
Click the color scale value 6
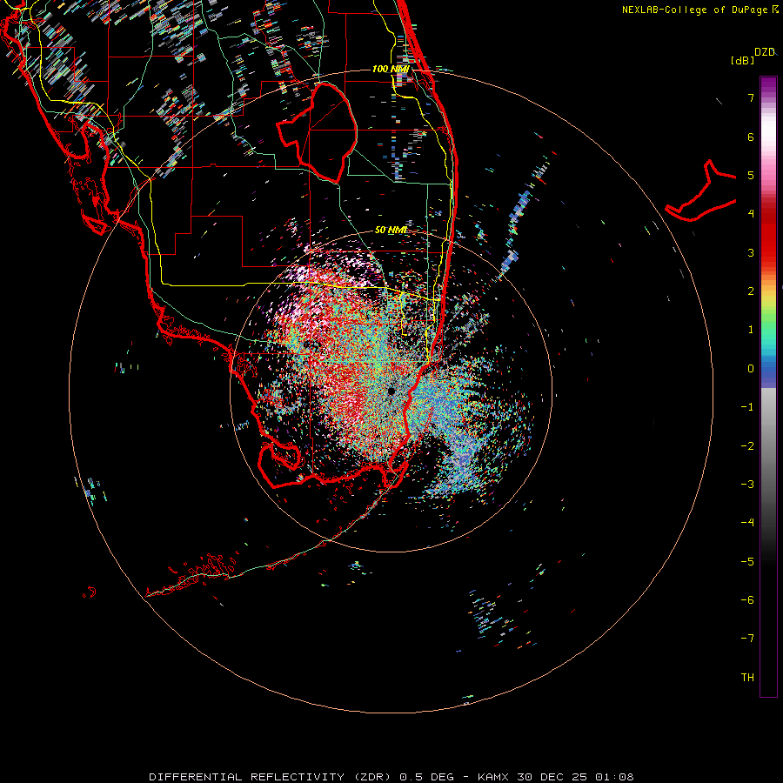[751, 137]
